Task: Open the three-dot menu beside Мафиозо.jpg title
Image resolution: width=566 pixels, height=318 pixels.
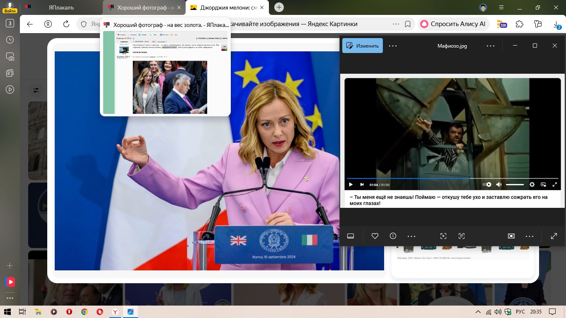Action: (491, 46)
